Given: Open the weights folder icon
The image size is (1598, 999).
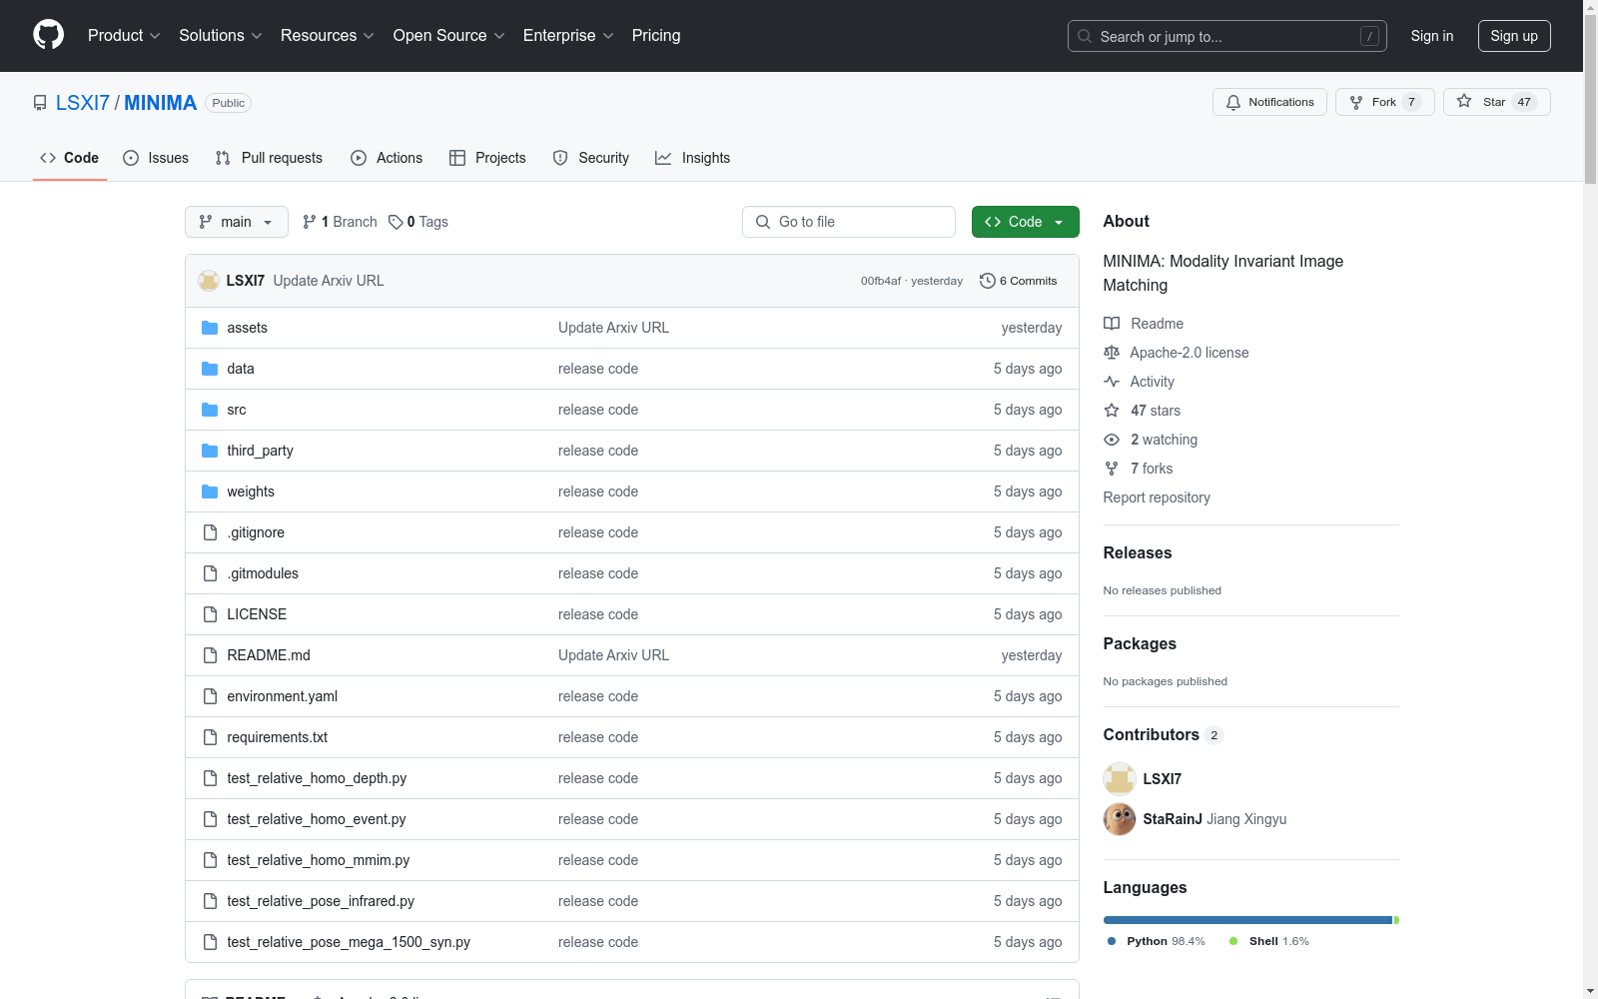Looking at the screenshot, I should pos(210,492).
